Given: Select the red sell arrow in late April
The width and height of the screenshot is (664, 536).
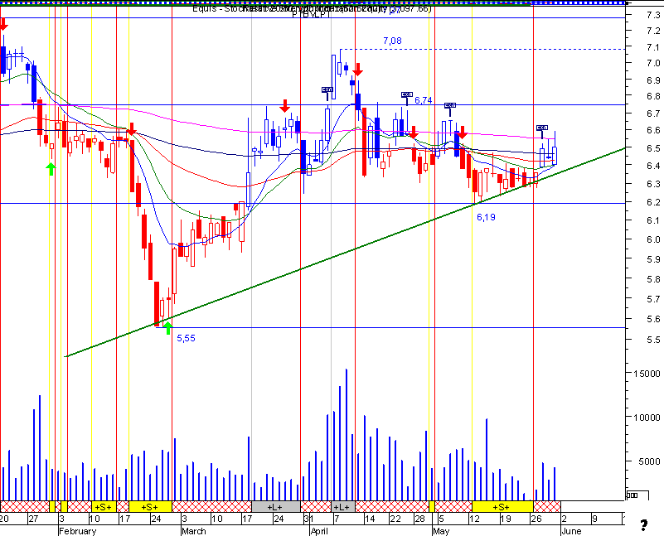Looking at the screenshot, I should point(414,133).
